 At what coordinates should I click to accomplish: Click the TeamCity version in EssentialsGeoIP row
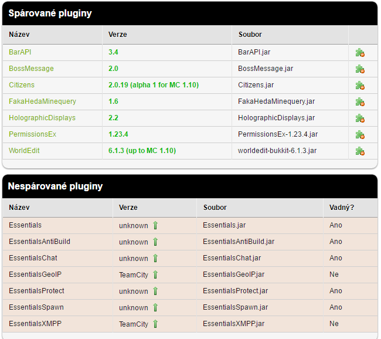134,275
